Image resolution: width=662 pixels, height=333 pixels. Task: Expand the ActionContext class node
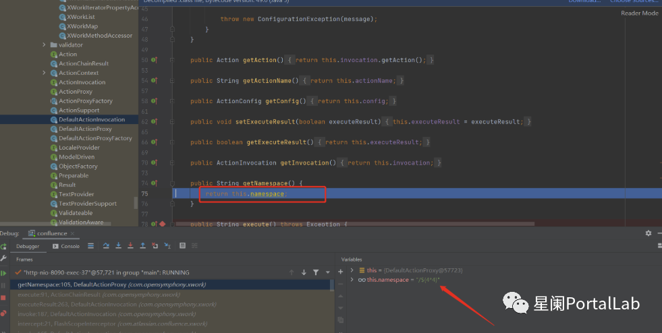tap(44, 73)
